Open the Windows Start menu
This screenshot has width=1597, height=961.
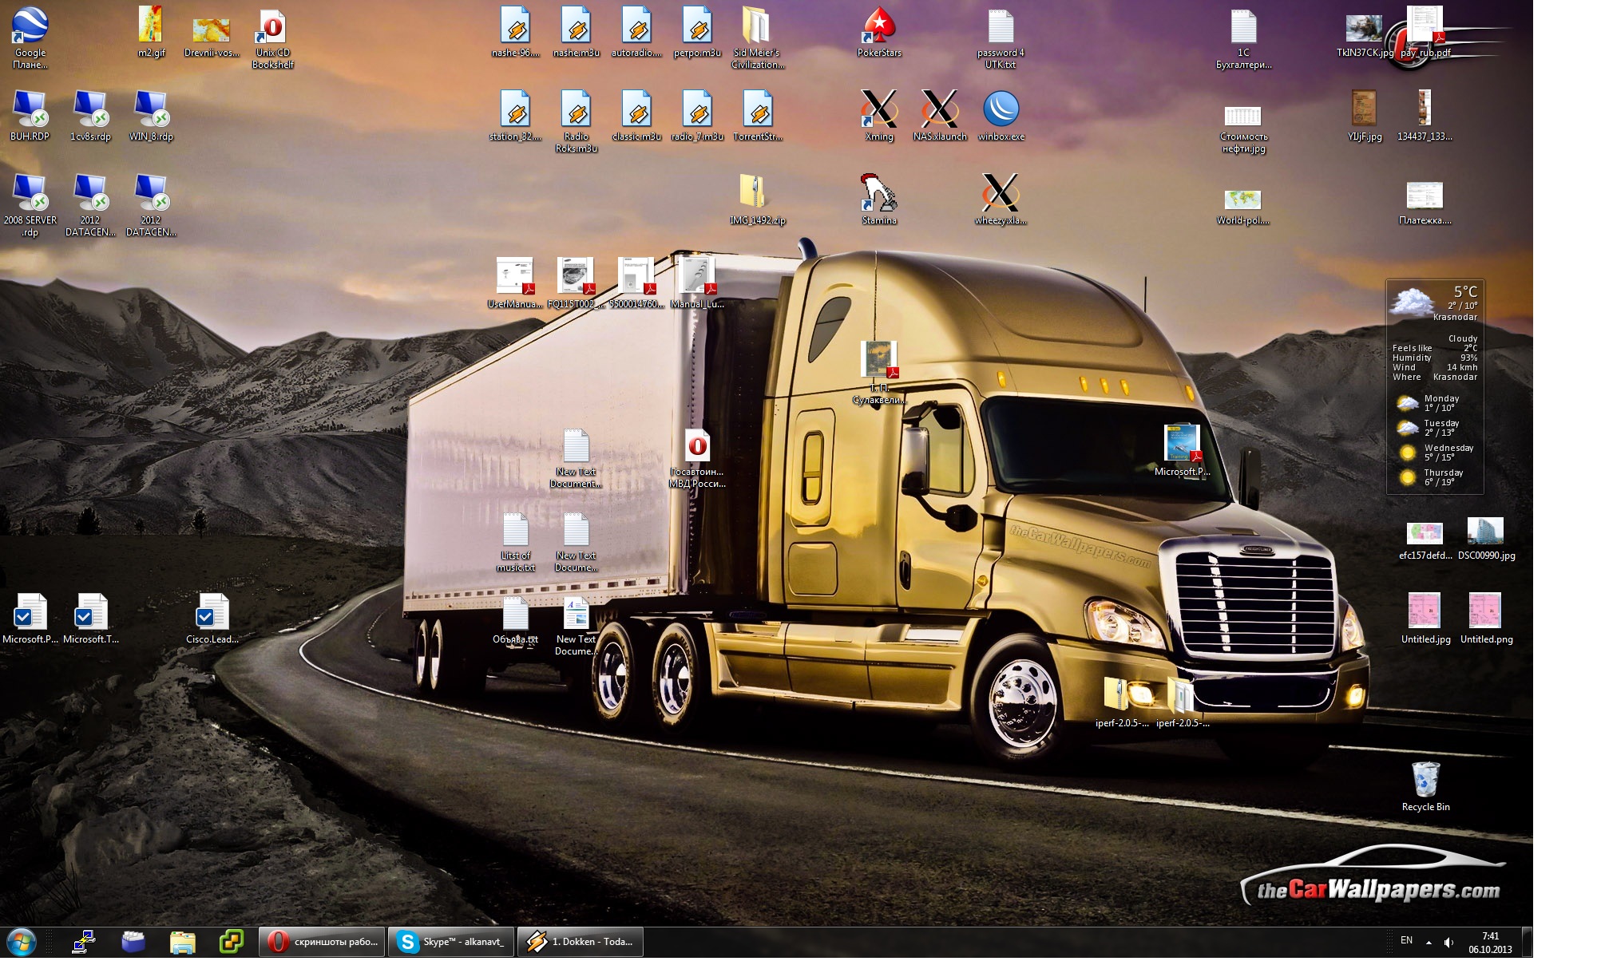click(x=22, y=942)
